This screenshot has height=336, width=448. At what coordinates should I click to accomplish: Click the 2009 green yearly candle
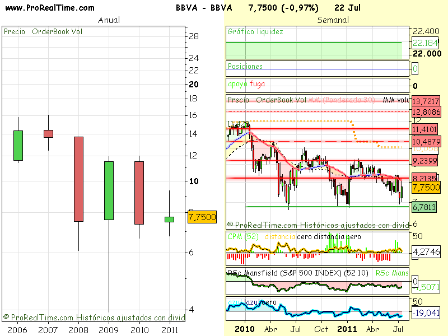click(109, 190)
